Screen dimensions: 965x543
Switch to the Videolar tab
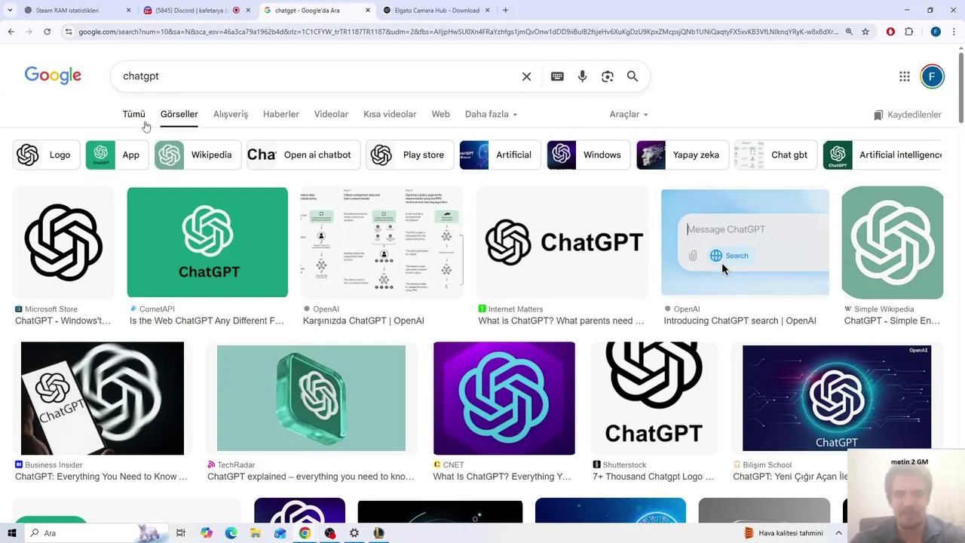[331, 114]
